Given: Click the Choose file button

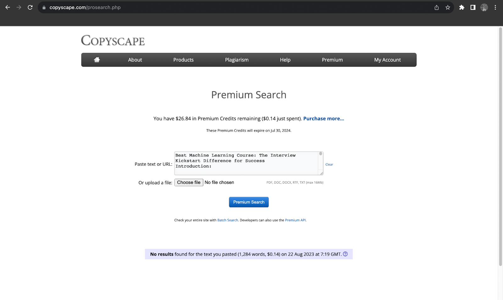Looking at the screenshot, I should coord(189,183).
